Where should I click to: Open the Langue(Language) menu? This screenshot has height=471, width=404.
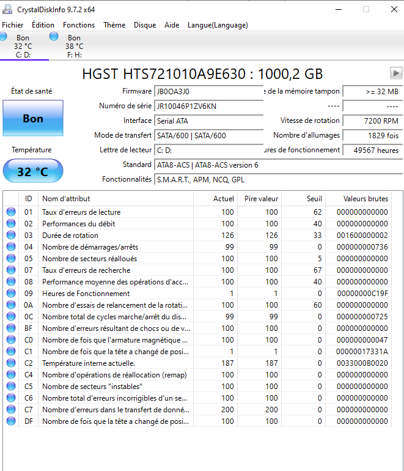[x=218, y=25]
